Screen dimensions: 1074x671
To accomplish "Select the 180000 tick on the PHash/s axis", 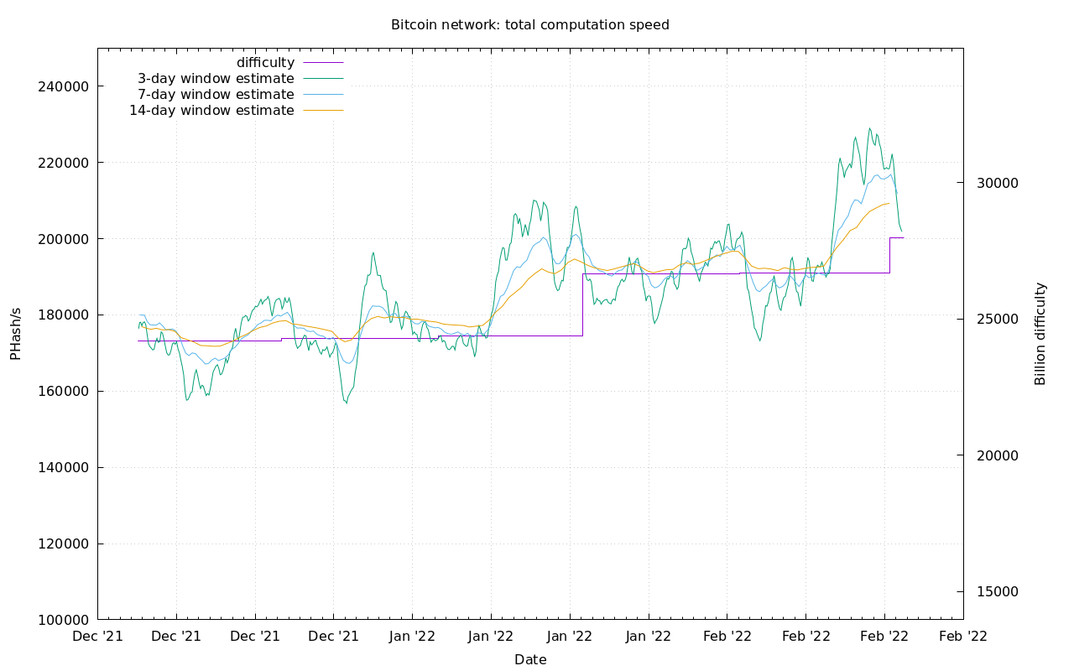I will point(65,315).
